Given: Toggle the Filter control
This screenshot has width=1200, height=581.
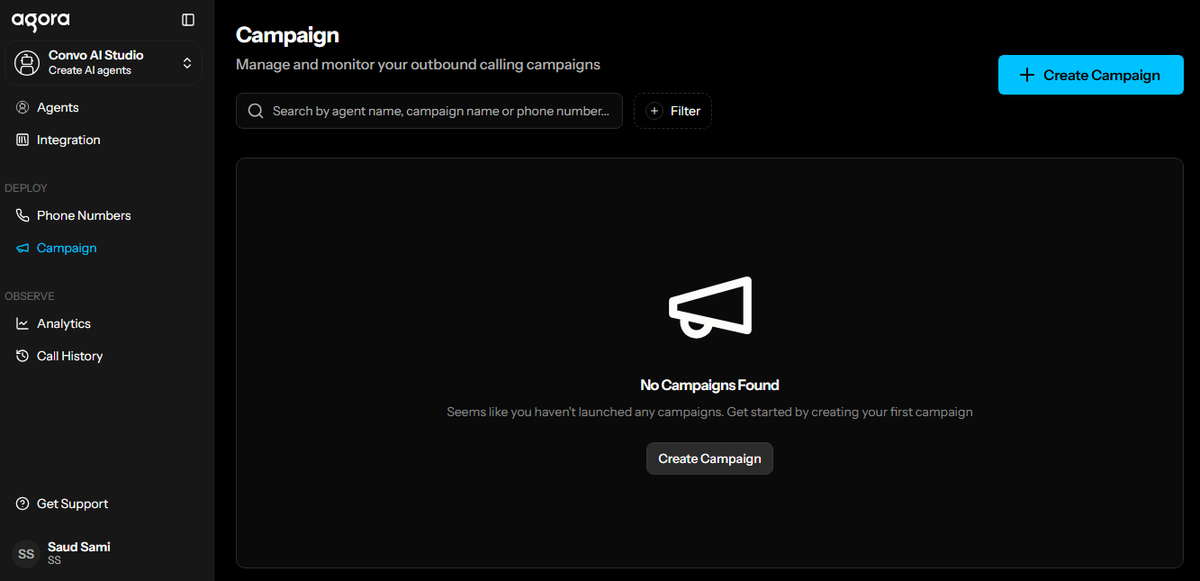Looking at the screenshot, I should point(672,110).
